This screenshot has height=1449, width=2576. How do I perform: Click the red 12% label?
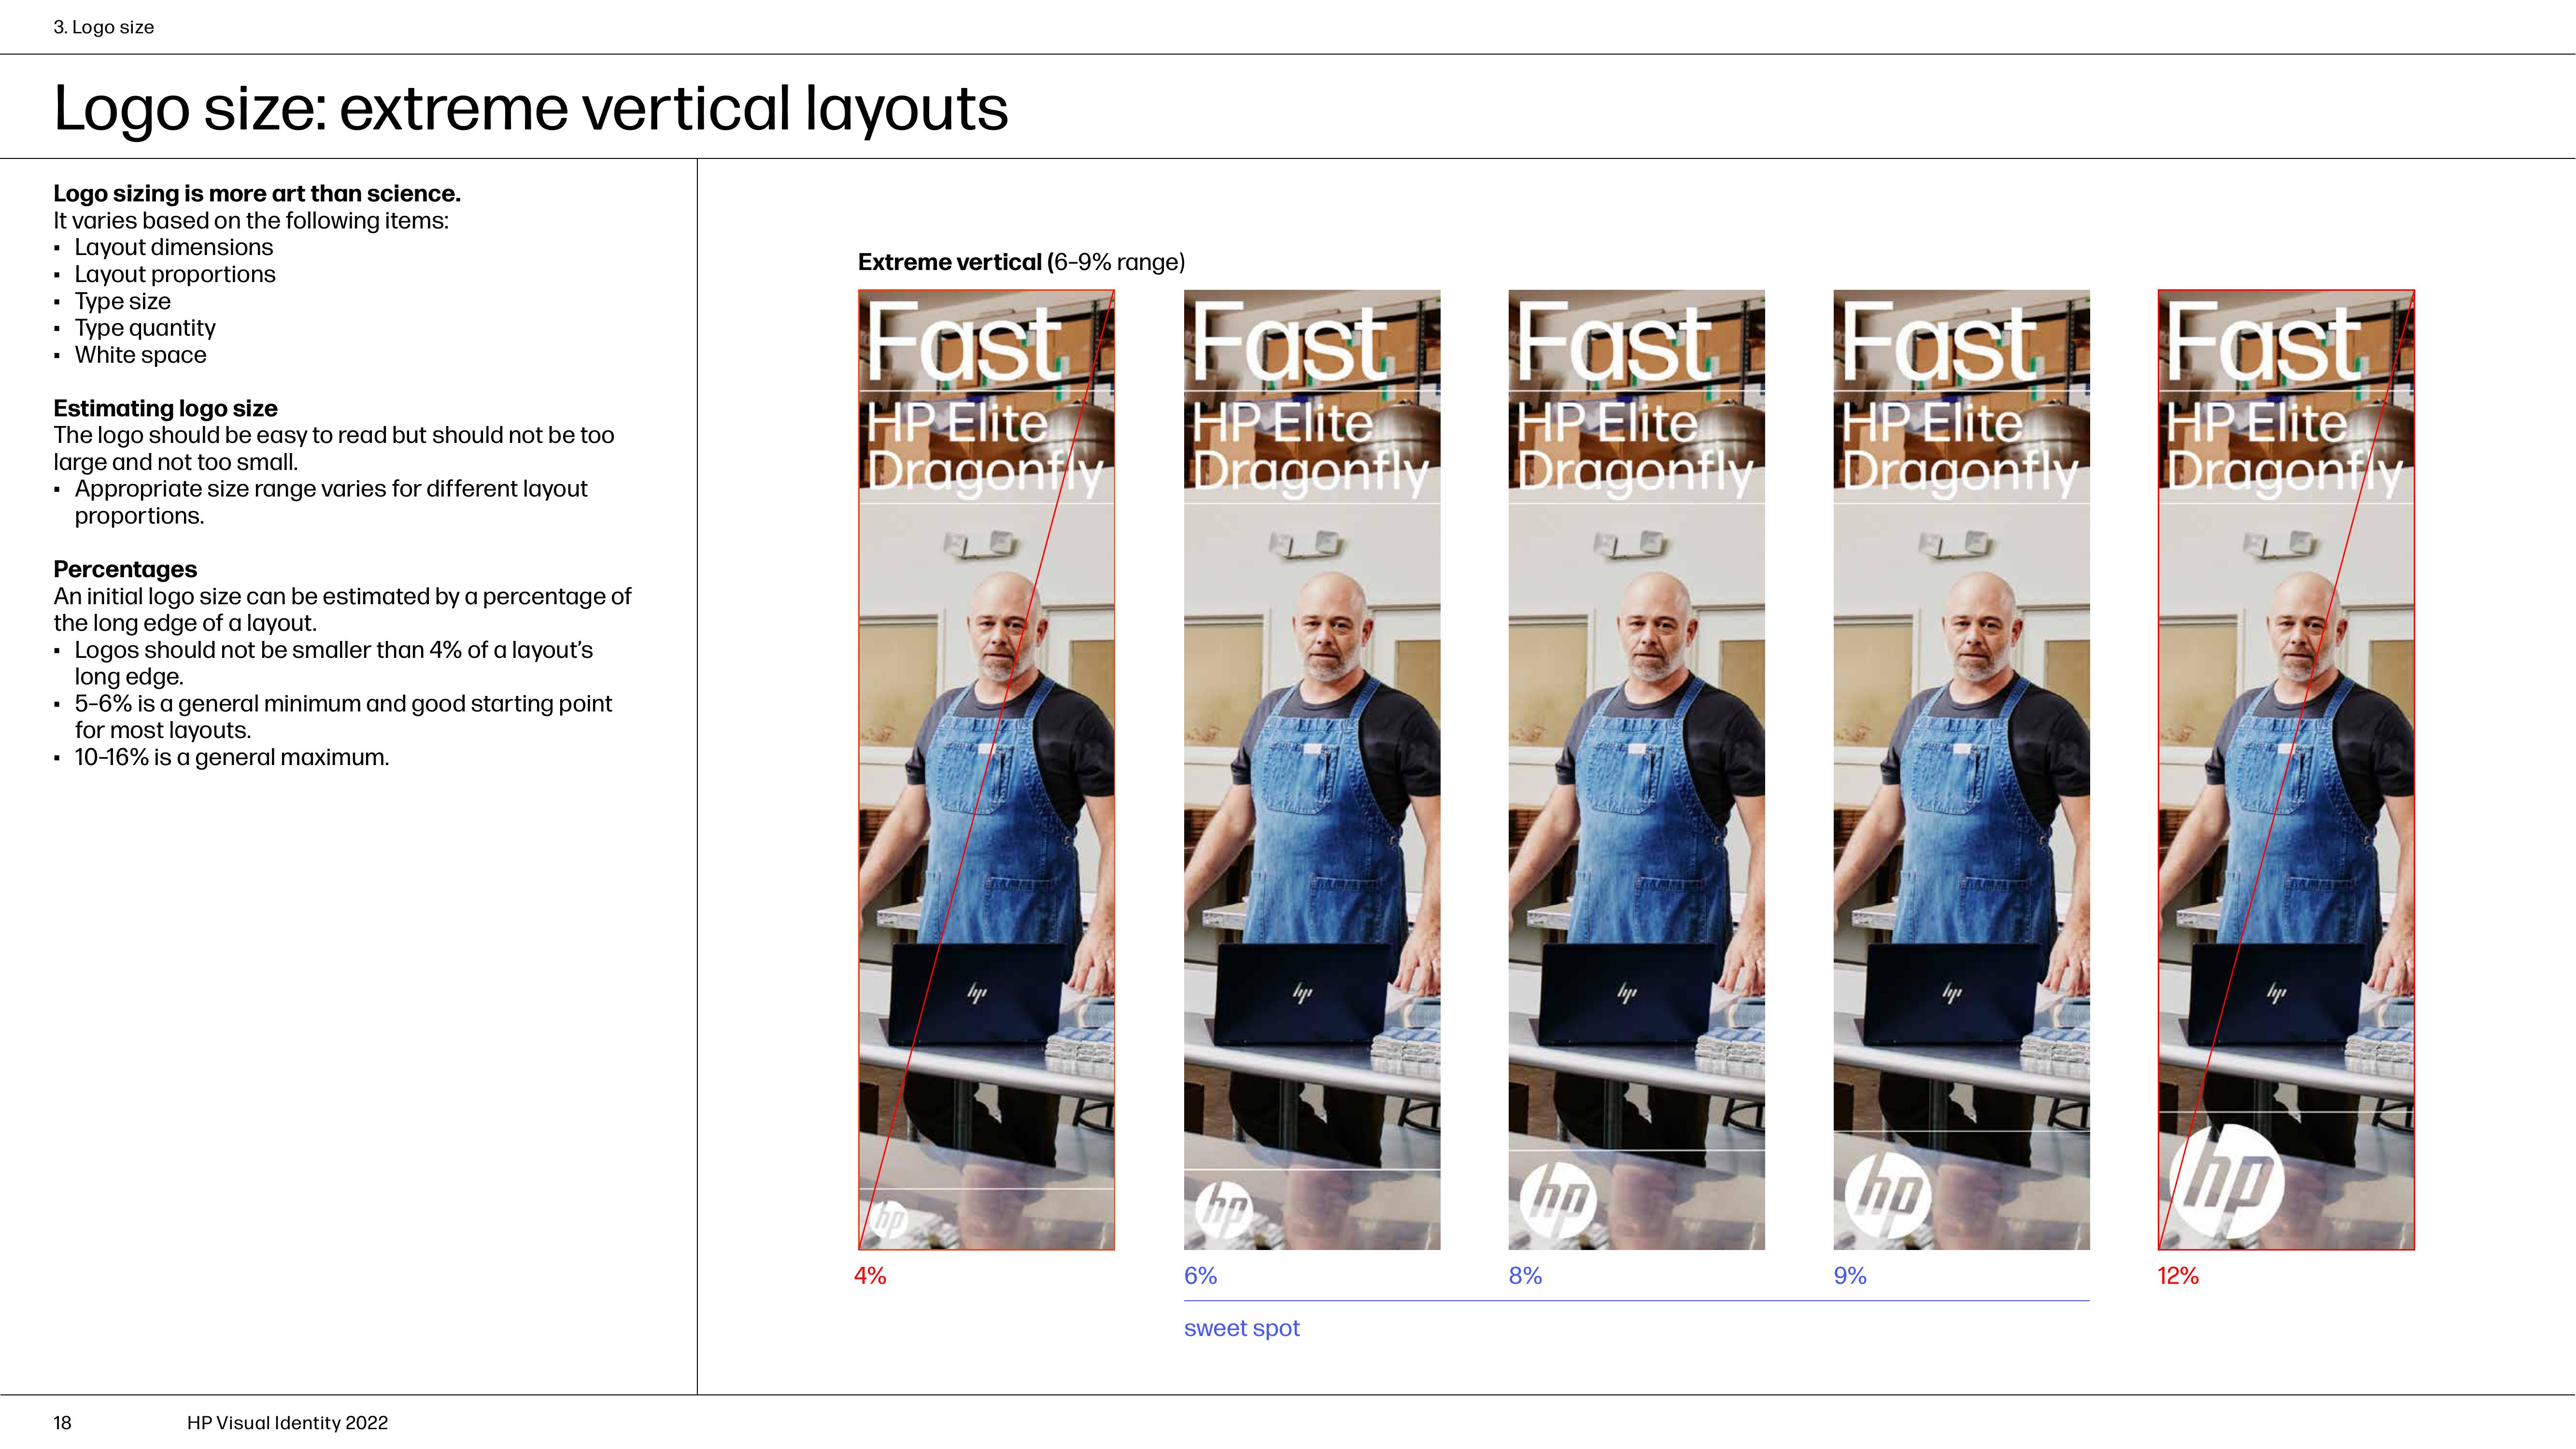[x=2178, y=1276]
